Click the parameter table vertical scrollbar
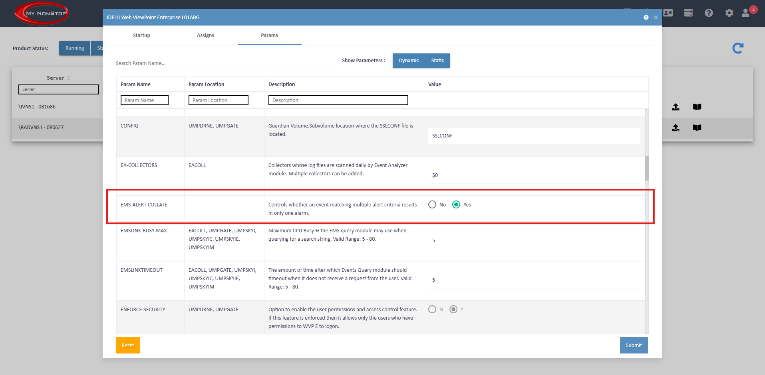Image resolution: width=765 pixels, height=375 pixels. 647,168
